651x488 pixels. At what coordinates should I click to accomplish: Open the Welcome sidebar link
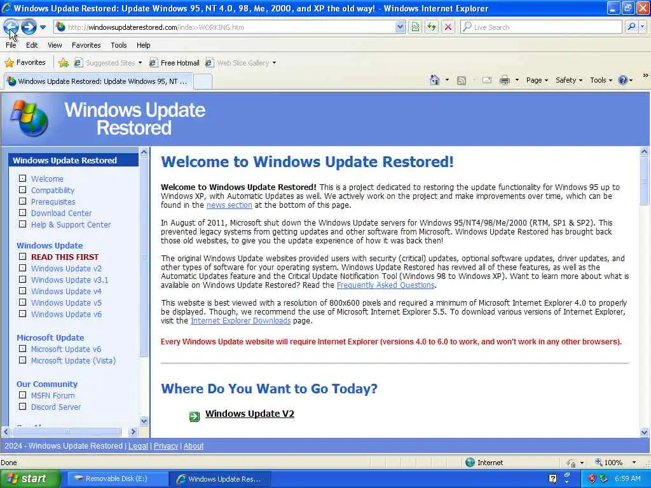[x=47, y=179]
